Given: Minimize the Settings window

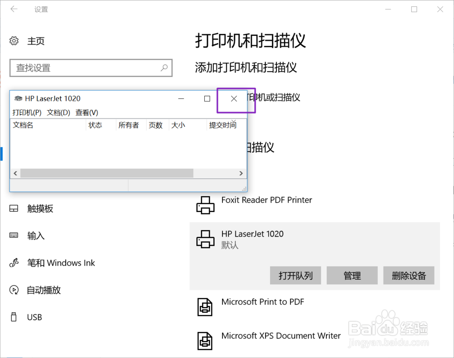Looking at the screenshot, I should pyautogui.click(x=388, y=9).
